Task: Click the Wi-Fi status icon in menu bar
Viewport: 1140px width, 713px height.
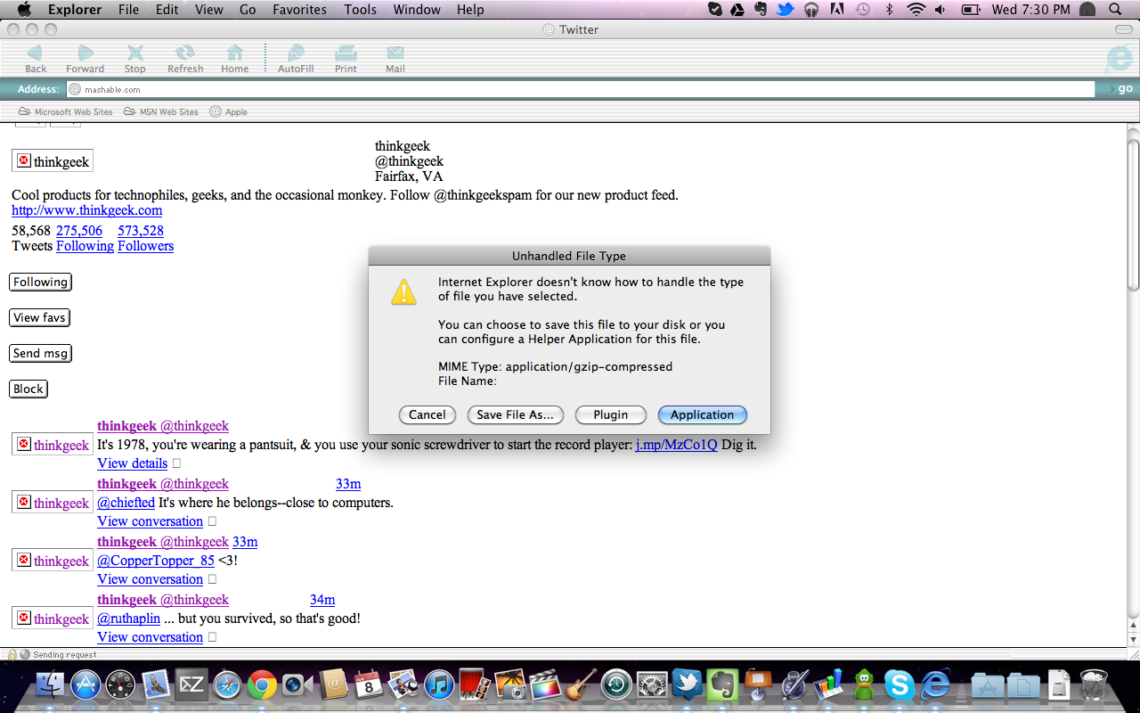Action: pos(916,10)
